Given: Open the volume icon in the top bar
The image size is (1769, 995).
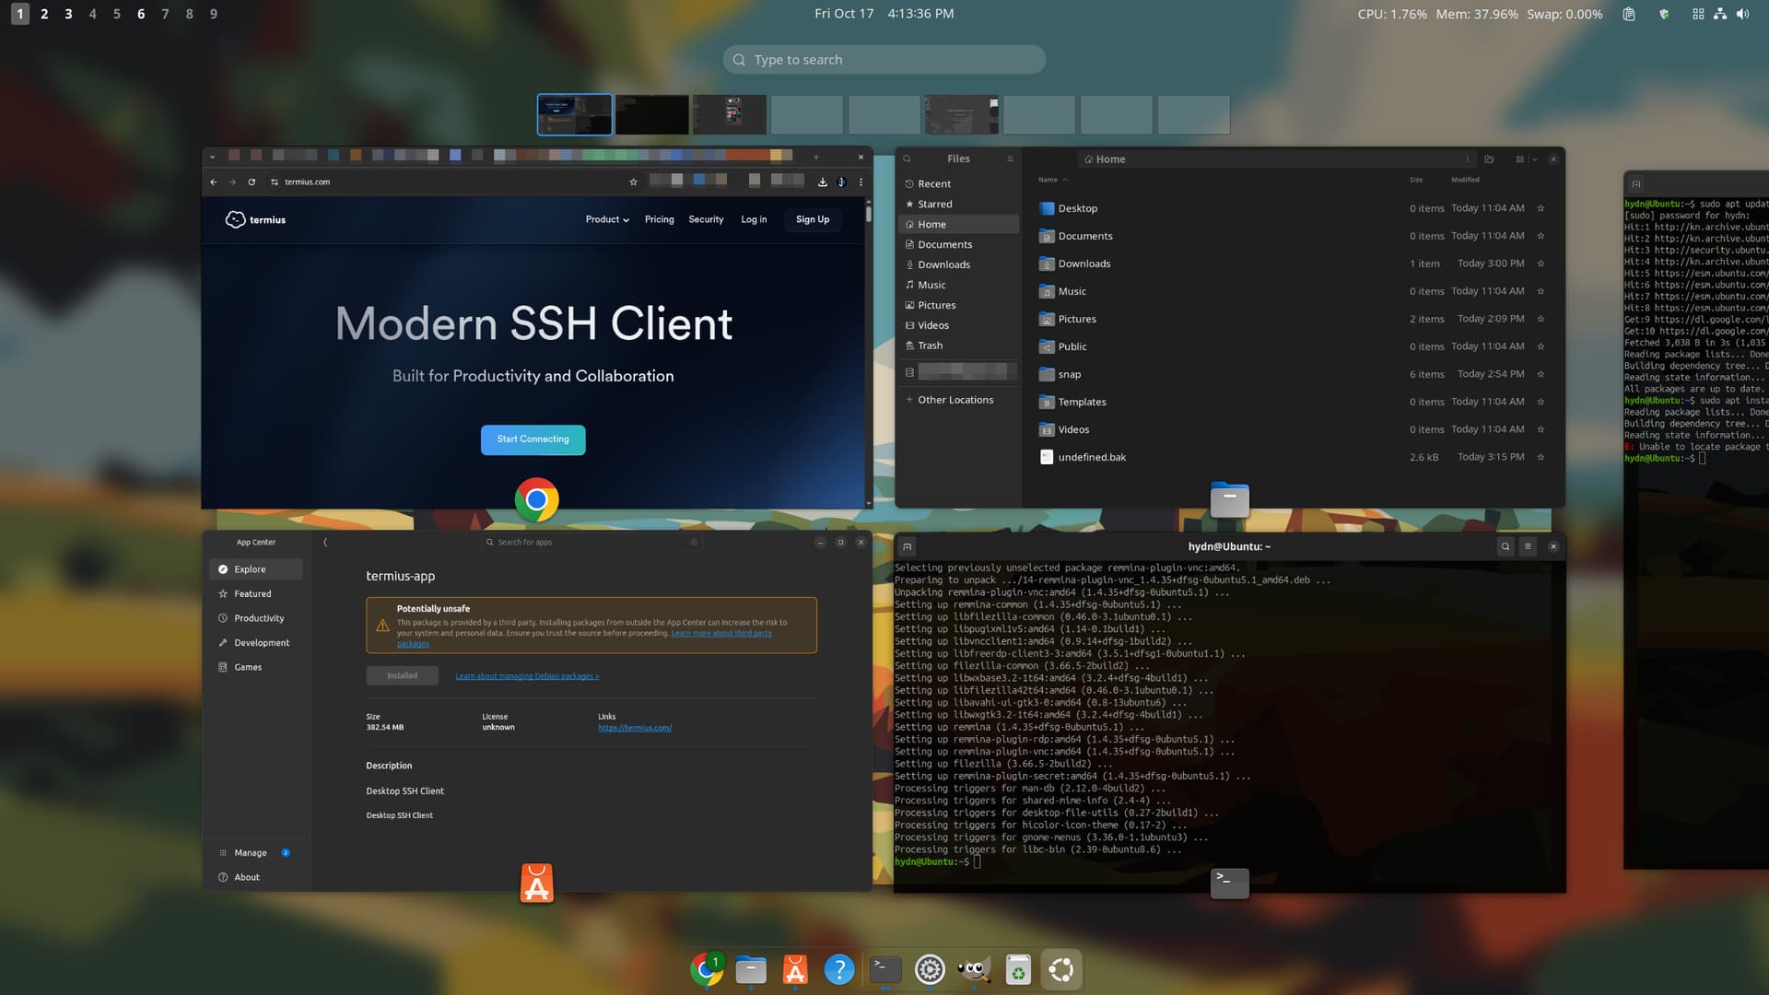Looking at the screenshot, I should pos(1742,14).
